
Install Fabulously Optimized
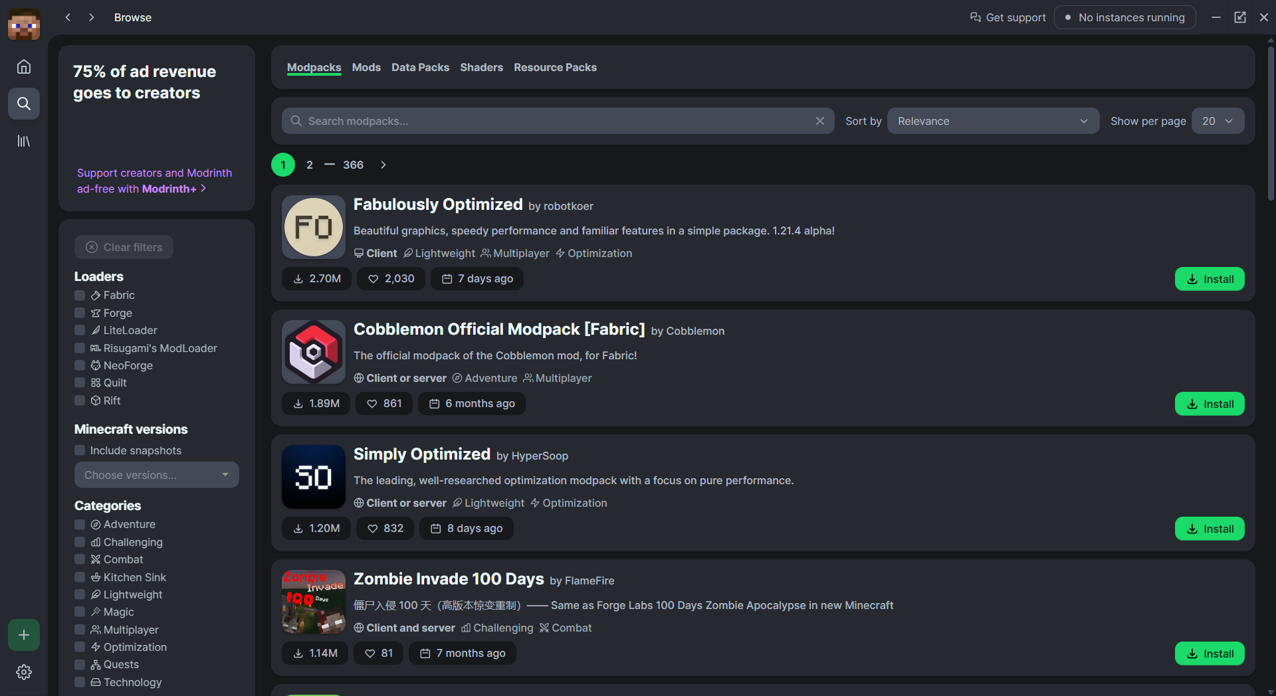(x=1209, y=278)
